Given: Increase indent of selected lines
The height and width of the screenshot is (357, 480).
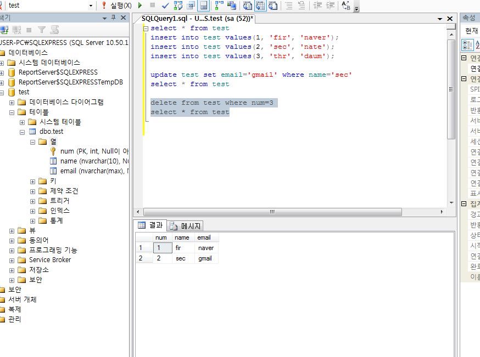Looking at the screenshot, I should [330, 5].
